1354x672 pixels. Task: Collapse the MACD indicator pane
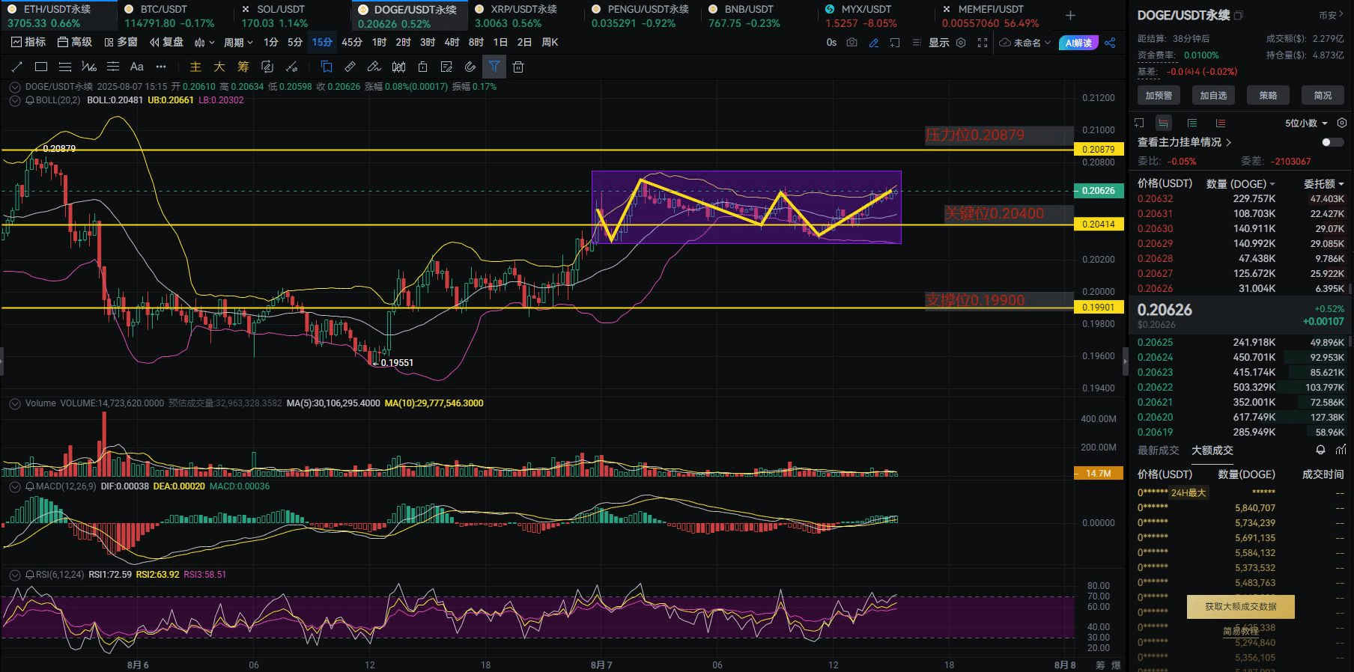coord(14,486)
